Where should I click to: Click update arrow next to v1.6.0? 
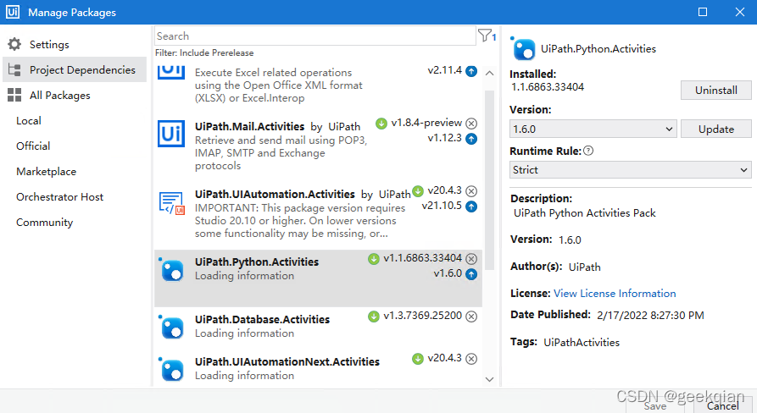point(471,274)
